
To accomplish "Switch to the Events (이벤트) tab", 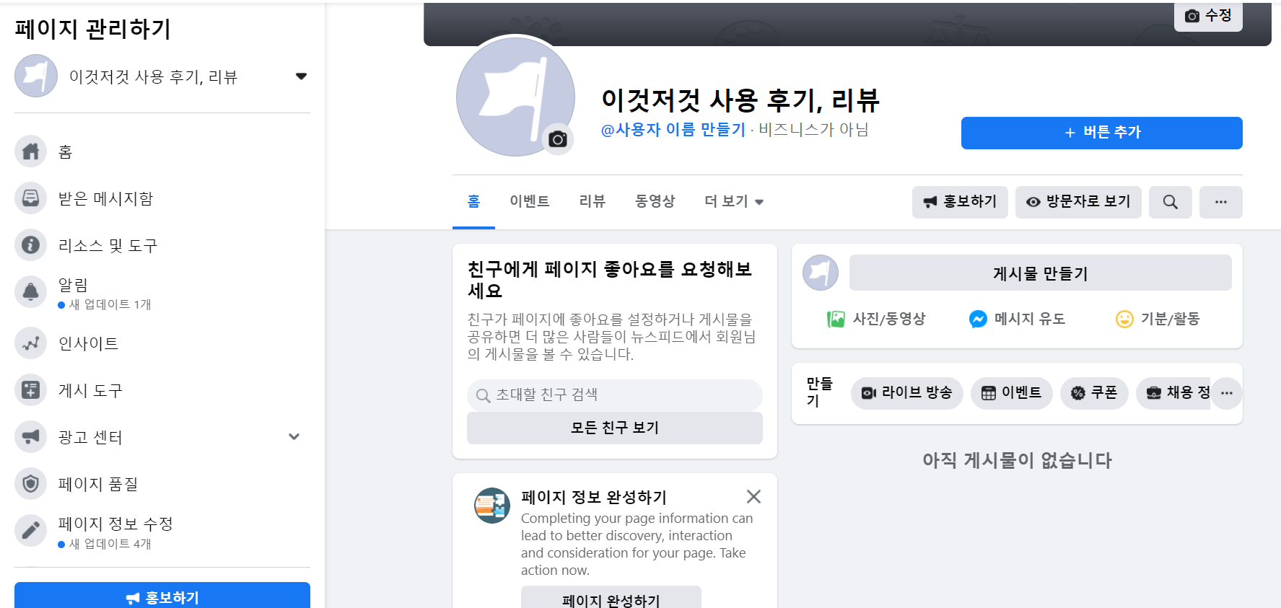I will point(530,202).
